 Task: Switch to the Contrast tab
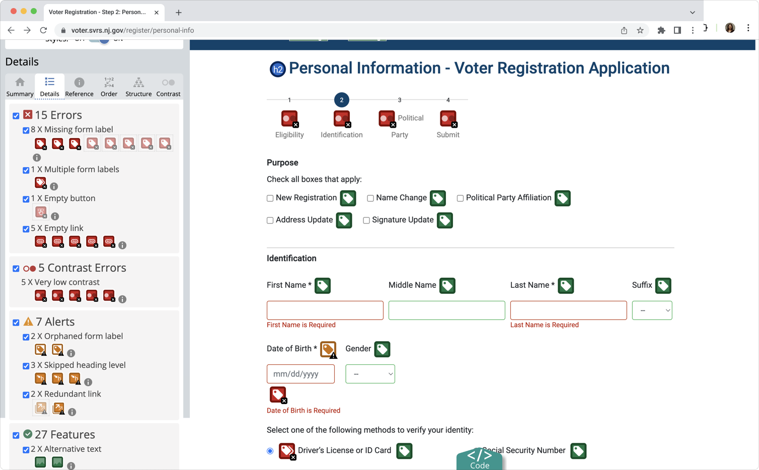click(168, 87)
